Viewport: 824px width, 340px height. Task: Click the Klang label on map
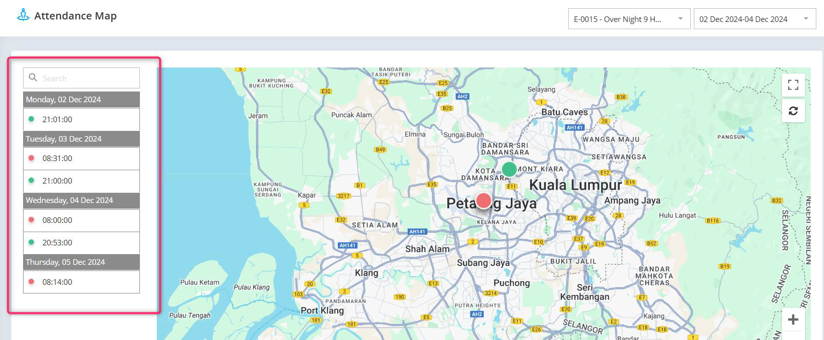[366, 273]
